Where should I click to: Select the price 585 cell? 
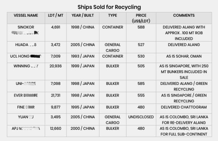point(141,86)
